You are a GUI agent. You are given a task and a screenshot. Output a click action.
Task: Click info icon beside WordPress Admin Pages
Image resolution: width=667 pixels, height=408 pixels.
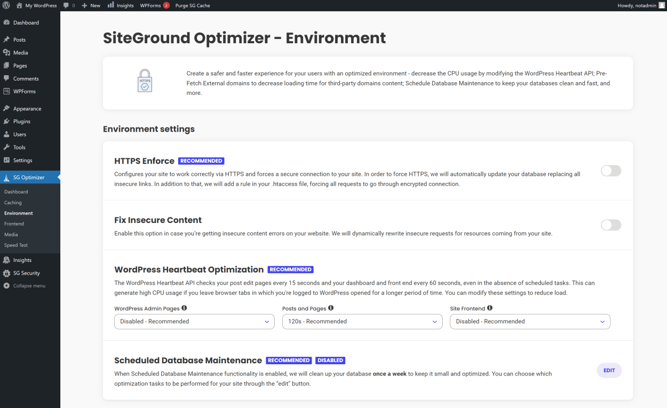pyautogui.click(x=184, y=308)
